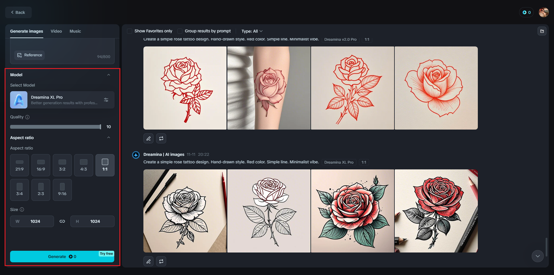This screenshot has height=275, width=554.
Task: Open the assets folder icon top right
Action: point(541,31)
